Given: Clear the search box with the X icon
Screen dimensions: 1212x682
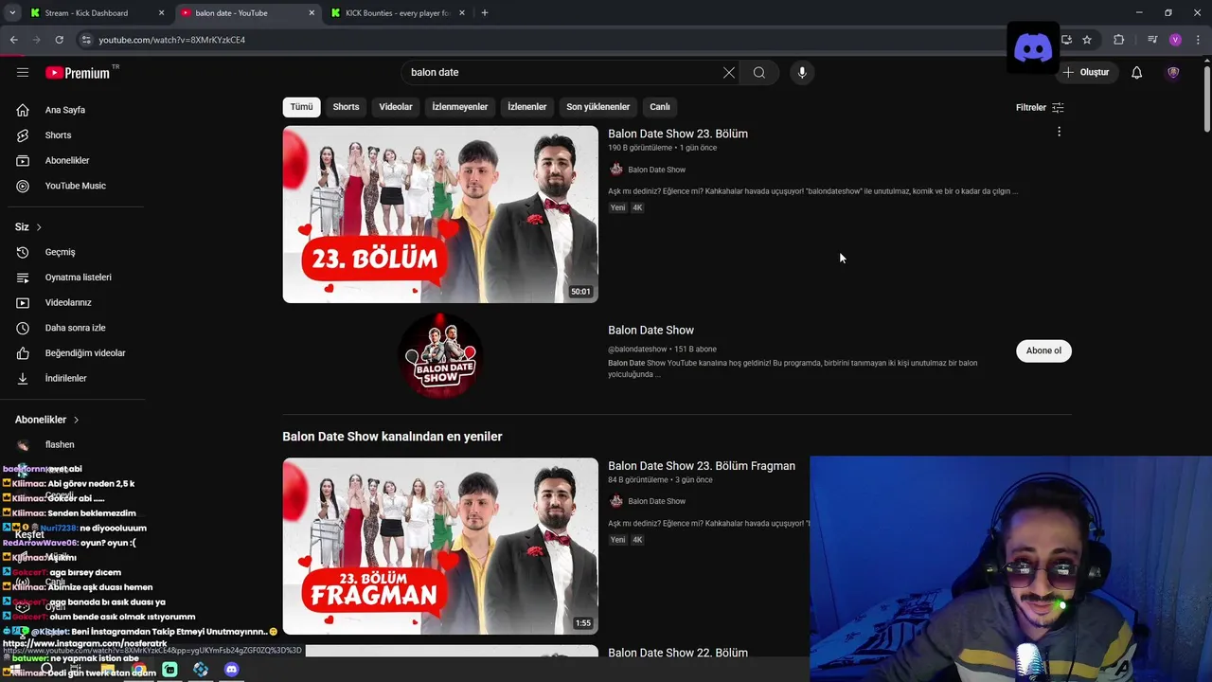Looking at the screenshot, I should (x=729, y=72).
